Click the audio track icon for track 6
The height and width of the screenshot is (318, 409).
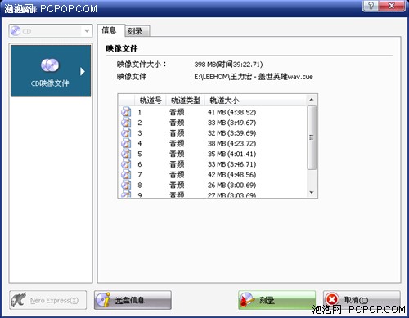[x=126, y=164]
